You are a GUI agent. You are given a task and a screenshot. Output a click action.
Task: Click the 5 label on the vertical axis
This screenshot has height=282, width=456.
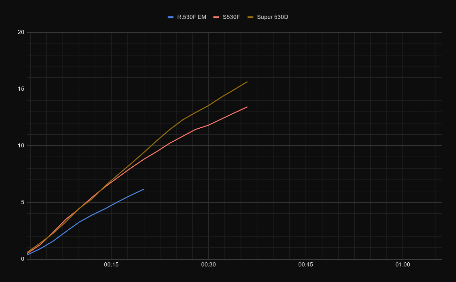point(22,202)
